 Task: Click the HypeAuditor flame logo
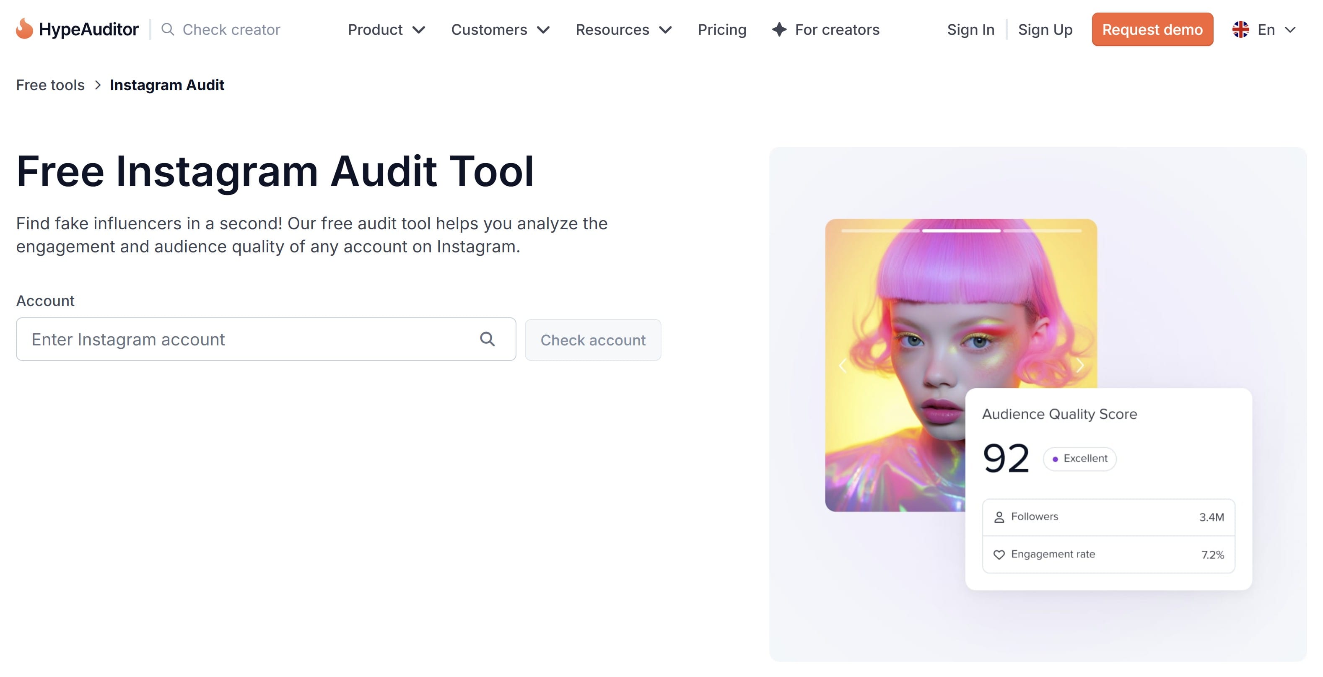coord(24,29)
